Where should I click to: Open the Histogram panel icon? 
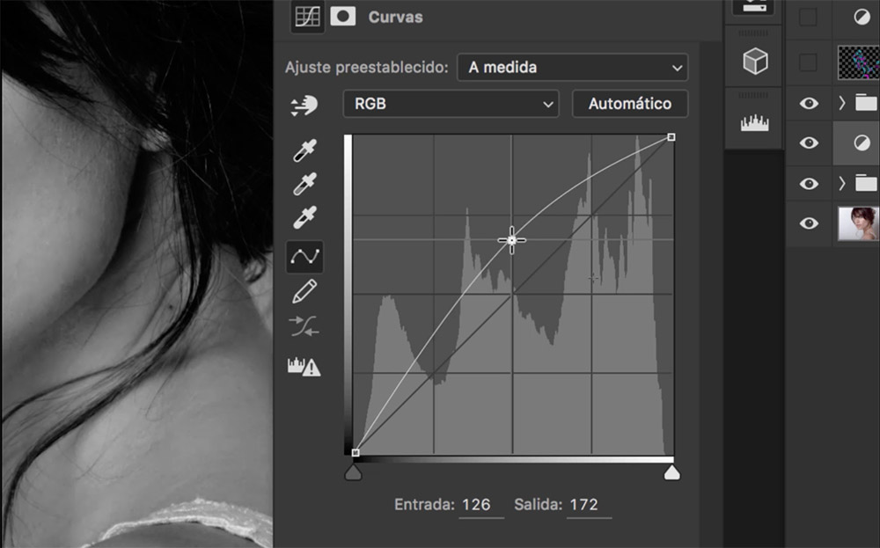tap(754, 123)
